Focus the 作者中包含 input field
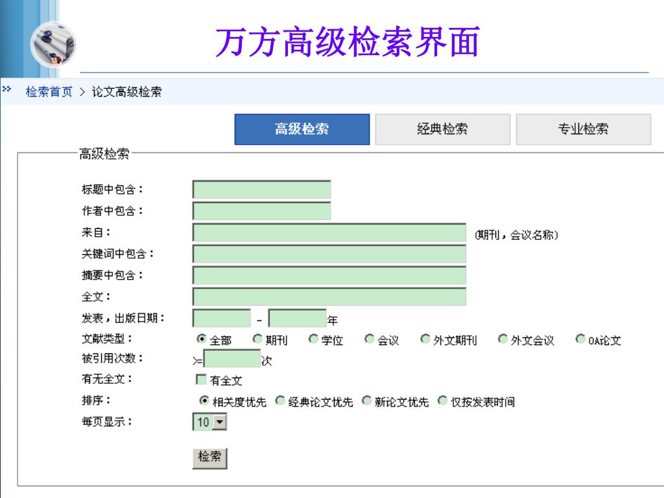Screen dimensions: 664x498 tap(262, 211)
